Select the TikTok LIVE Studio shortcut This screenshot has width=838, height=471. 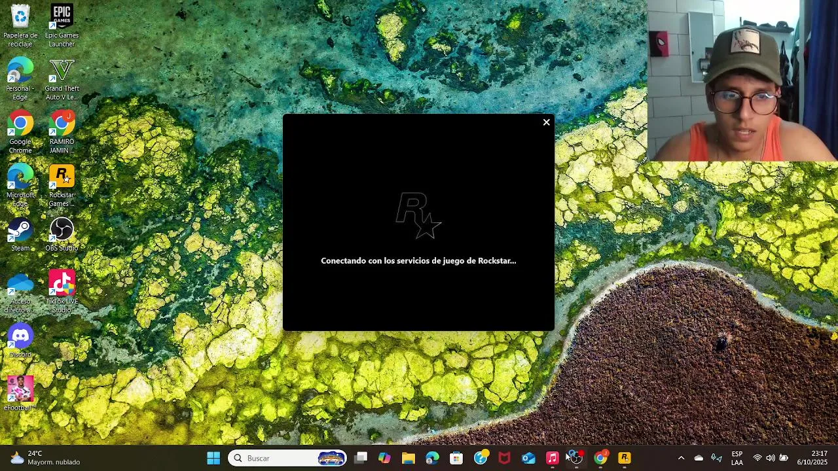[x=62, y=292]
